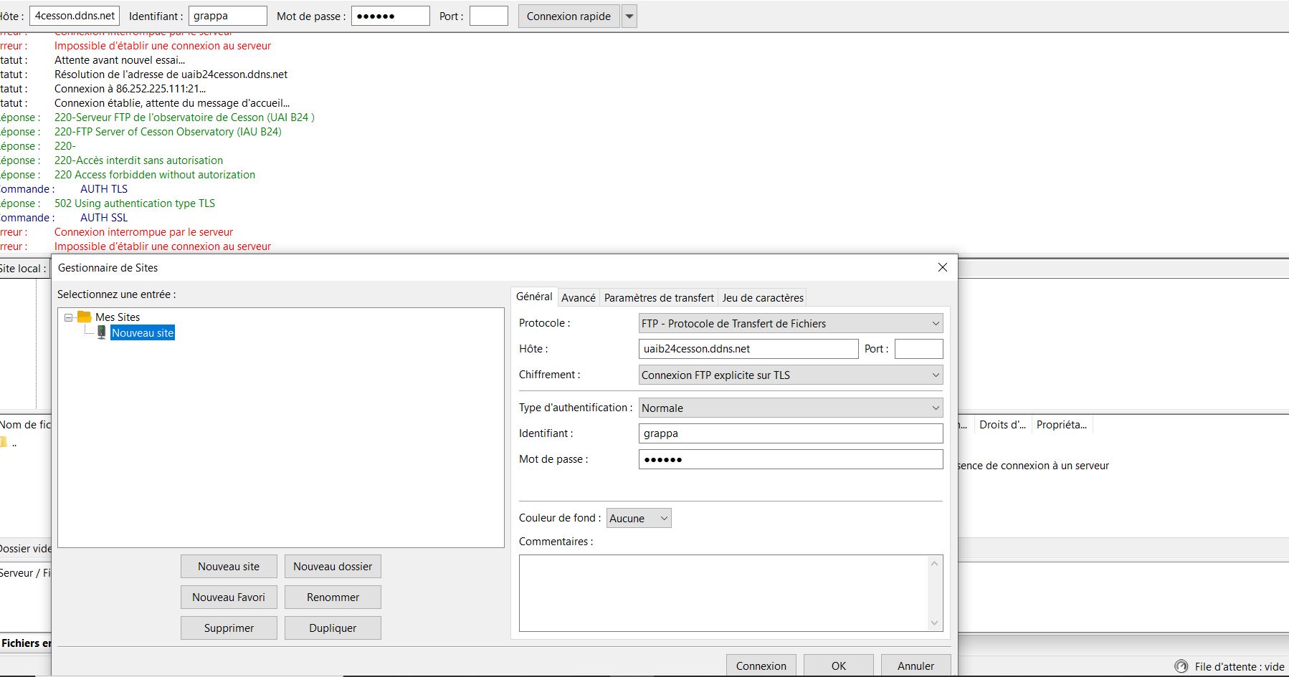Screen dimensions: 1289x677
Task: Click the Commentaires scrollbar down arrow
Action: [934, 623]
